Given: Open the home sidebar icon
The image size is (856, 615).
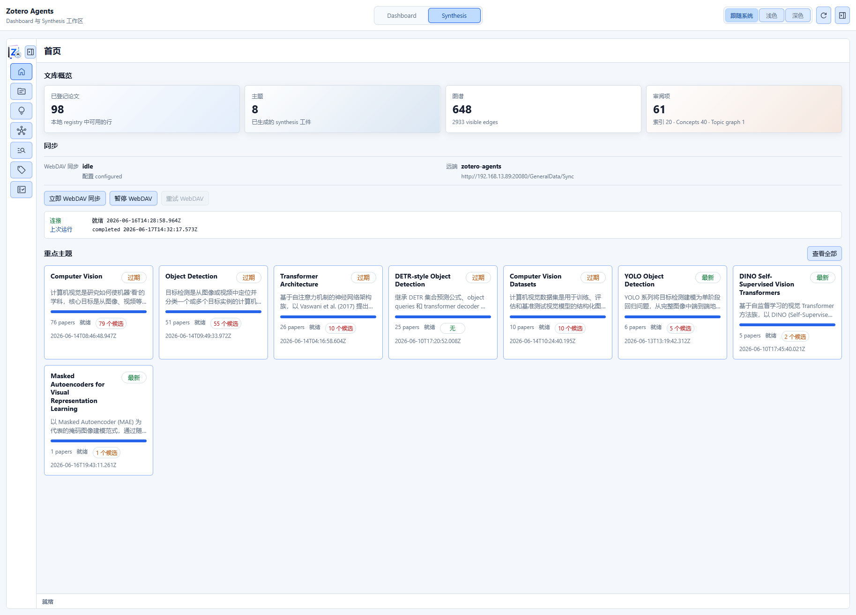Looking at the screenshot, I should point(22,72).
